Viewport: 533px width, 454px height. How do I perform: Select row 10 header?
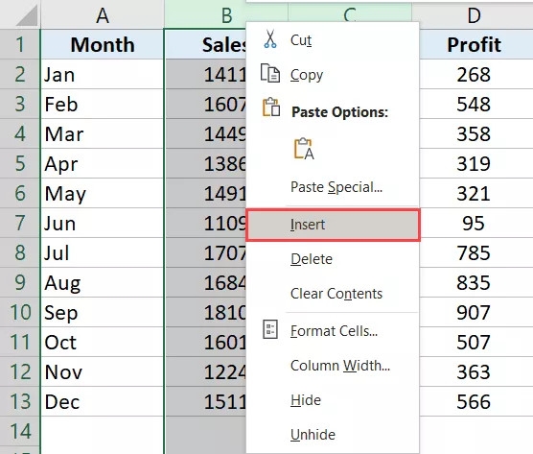tap(20, 312)
